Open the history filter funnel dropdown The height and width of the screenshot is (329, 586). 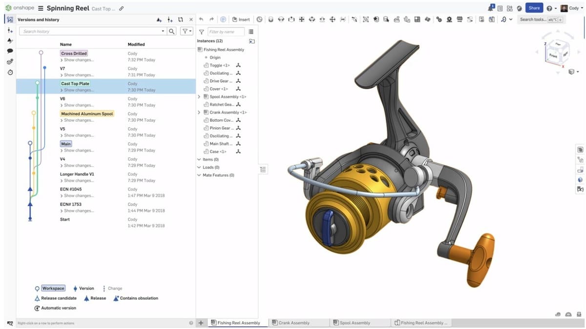186,31
